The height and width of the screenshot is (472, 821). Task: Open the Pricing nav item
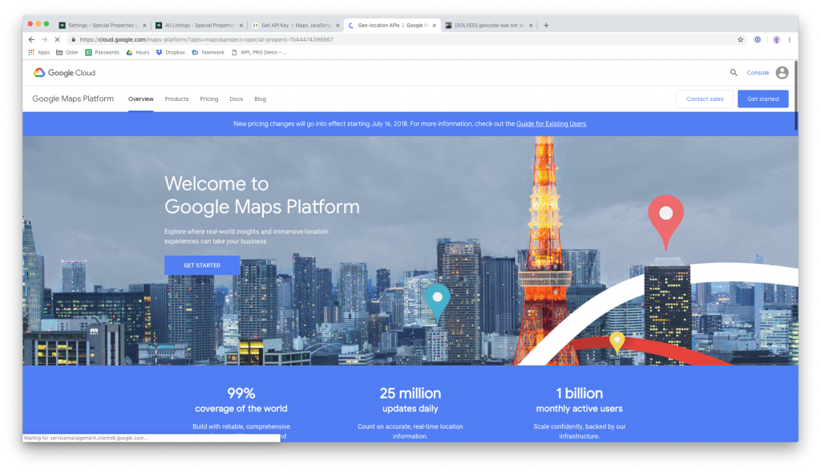point(209,99)
